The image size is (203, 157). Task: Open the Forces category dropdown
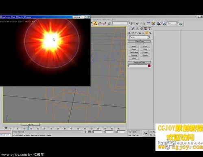click(x=140, y=37)
